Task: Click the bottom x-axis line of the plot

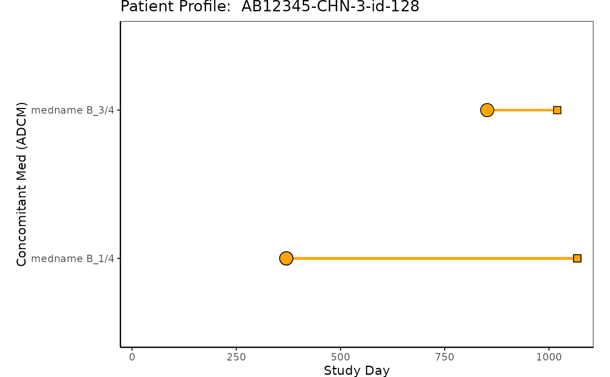Action: [356, 347]
